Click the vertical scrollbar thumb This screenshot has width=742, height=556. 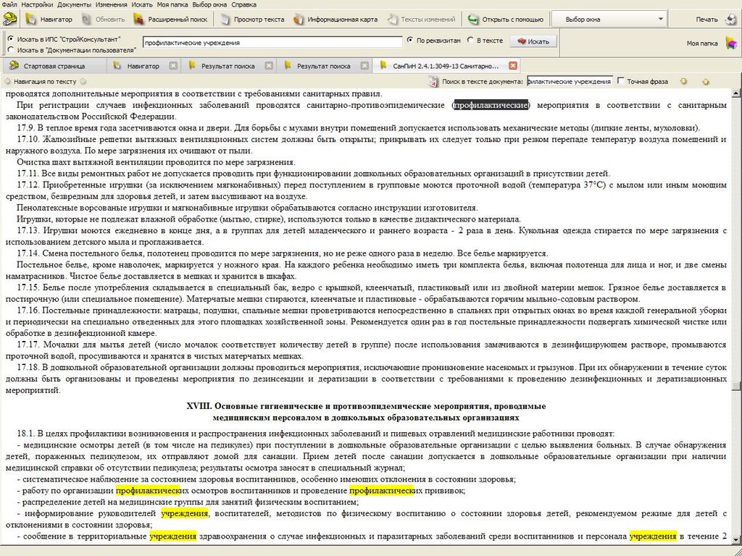click(x=736, y=387)
